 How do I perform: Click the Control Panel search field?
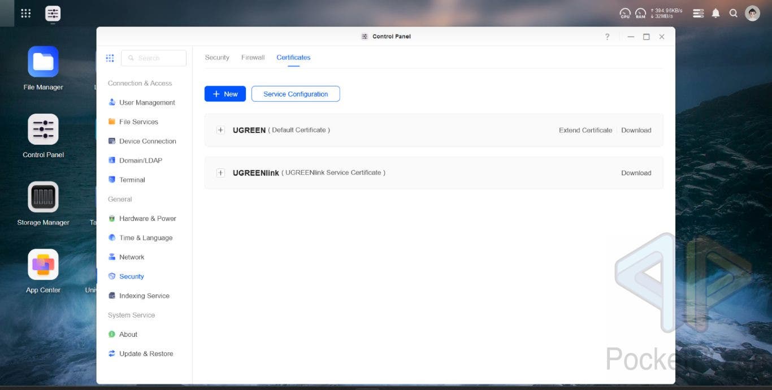click(154, 58)
